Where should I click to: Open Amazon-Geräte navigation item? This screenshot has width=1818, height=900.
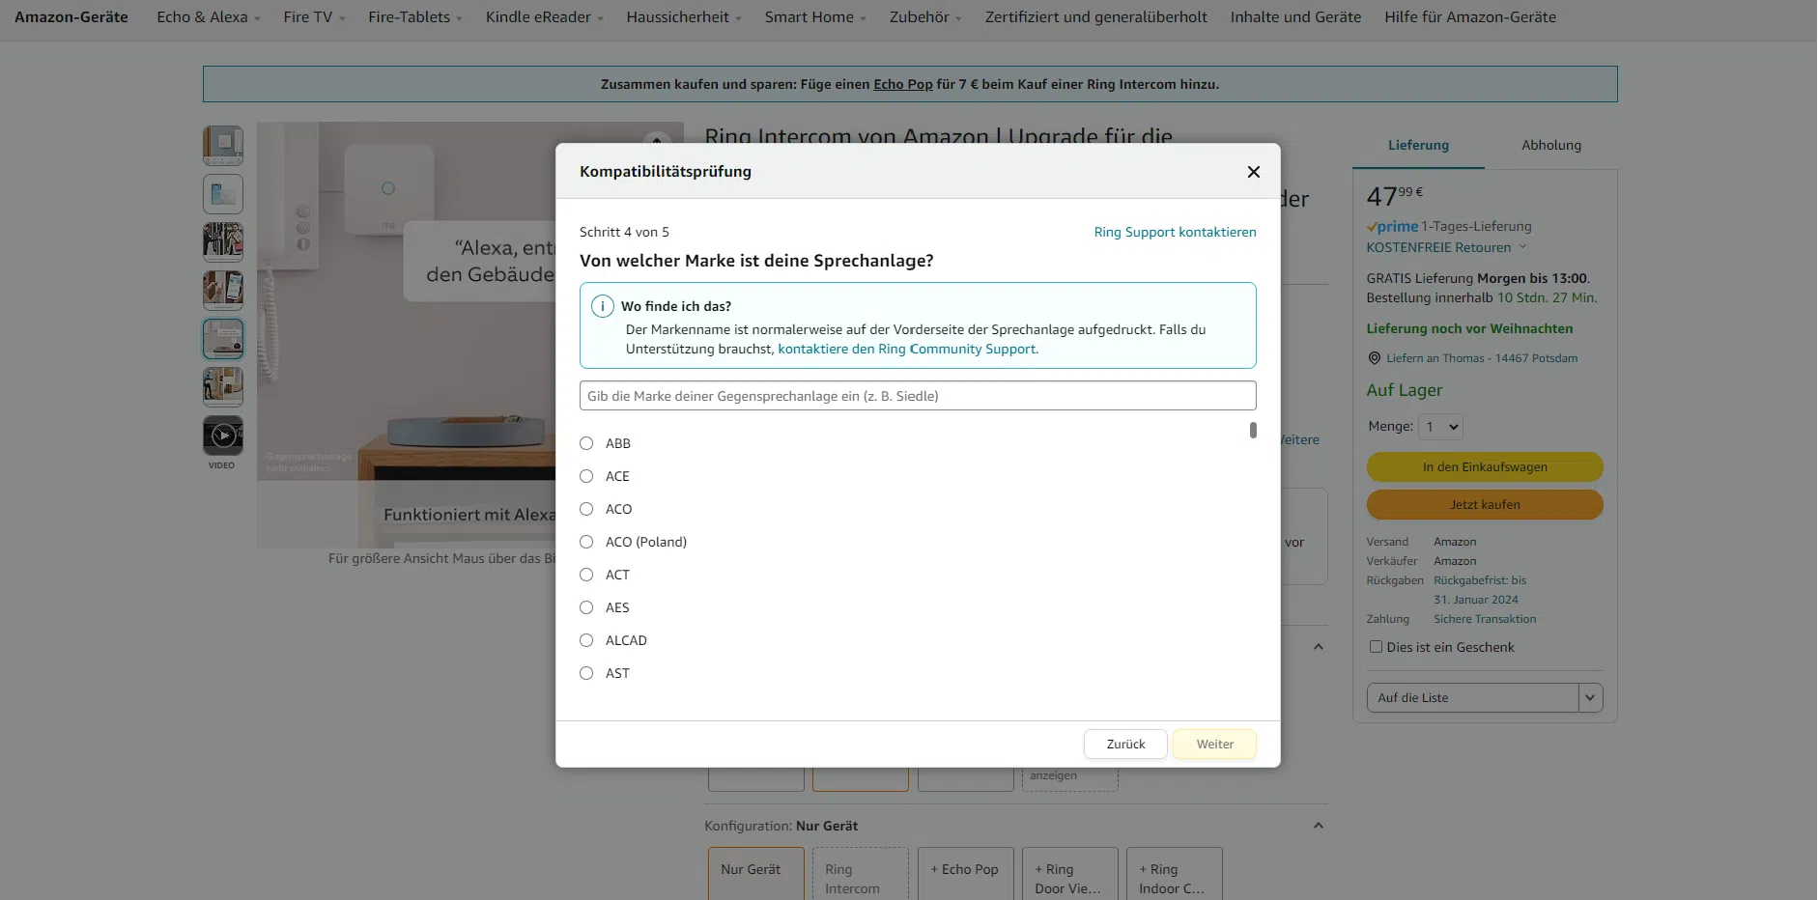point(71,17)
